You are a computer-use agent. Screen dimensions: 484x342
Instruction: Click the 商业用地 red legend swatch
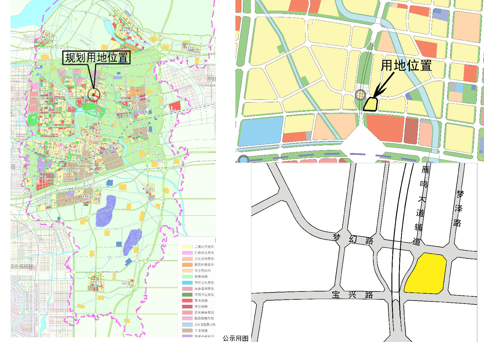(187, 301)
